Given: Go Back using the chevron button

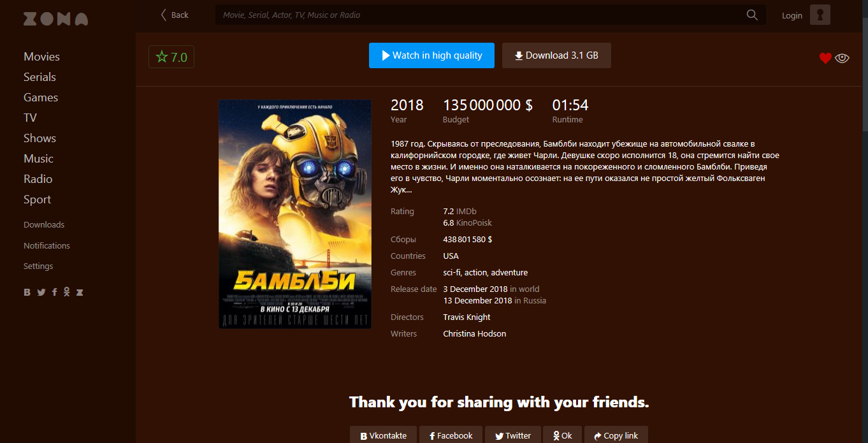Looking at the screenshot, I should click(174, 15).
